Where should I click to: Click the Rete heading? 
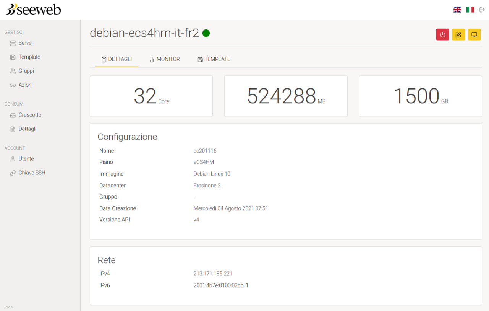pos(107,260)
